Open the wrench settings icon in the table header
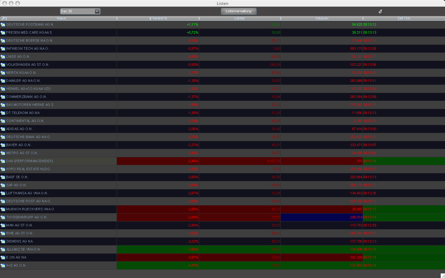445x278 pixels. tap(3, 18)
